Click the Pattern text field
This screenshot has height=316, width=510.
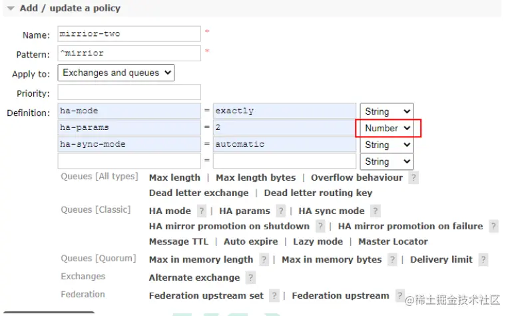click(x=129, y=53)
